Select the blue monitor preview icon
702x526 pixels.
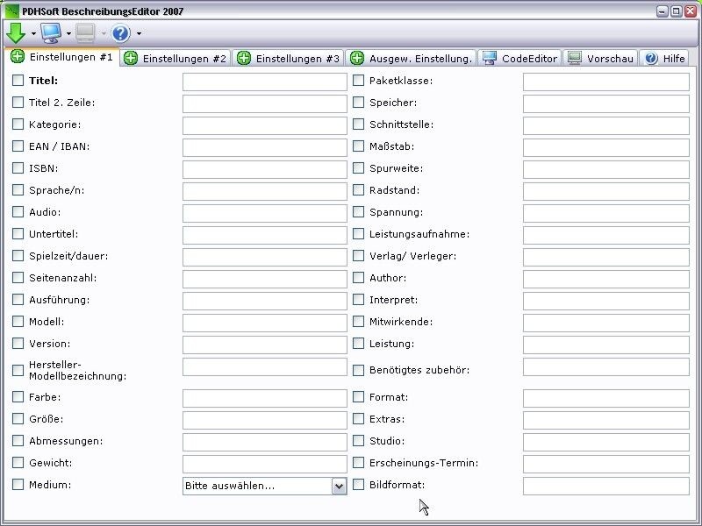[51, 32]
